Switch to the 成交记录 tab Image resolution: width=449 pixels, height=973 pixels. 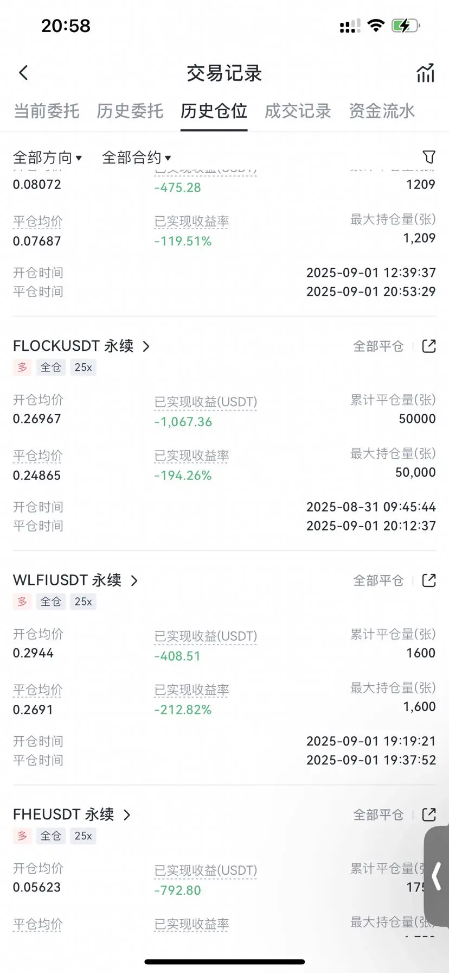[x=298, y=111]
